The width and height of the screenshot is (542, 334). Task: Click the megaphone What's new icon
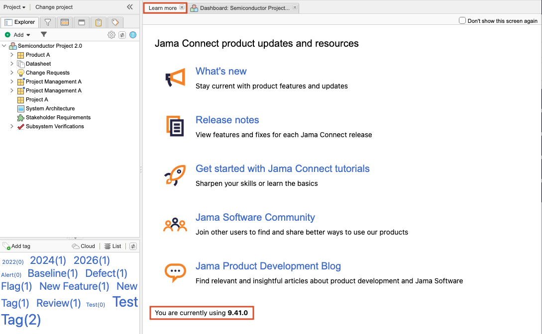coord(176,78)
